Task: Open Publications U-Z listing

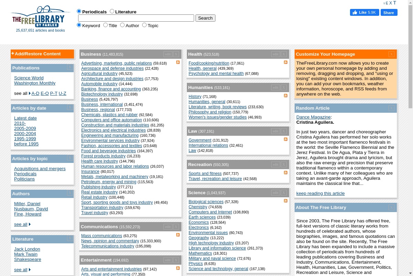Action: coord(62,93)
